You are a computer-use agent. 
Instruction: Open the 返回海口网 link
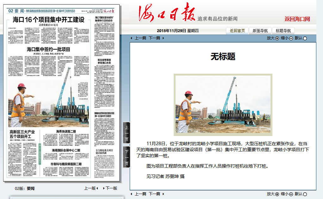(296, 19)
